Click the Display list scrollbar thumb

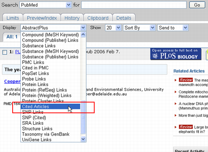coord(83,117)
